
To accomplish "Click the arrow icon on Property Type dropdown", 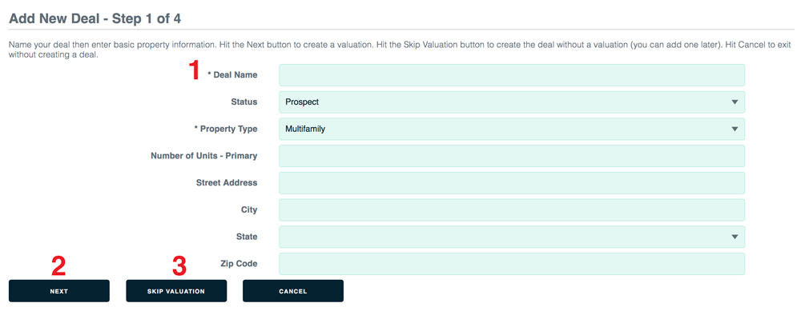I will pos(735,129).
